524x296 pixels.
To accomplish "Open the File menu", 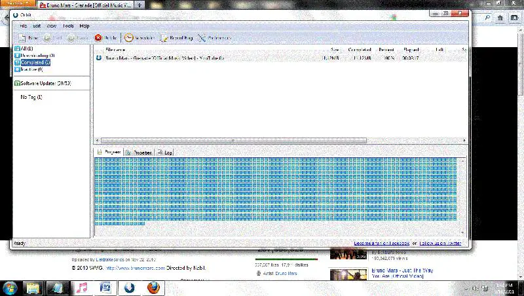I will (x=23, y=26).
